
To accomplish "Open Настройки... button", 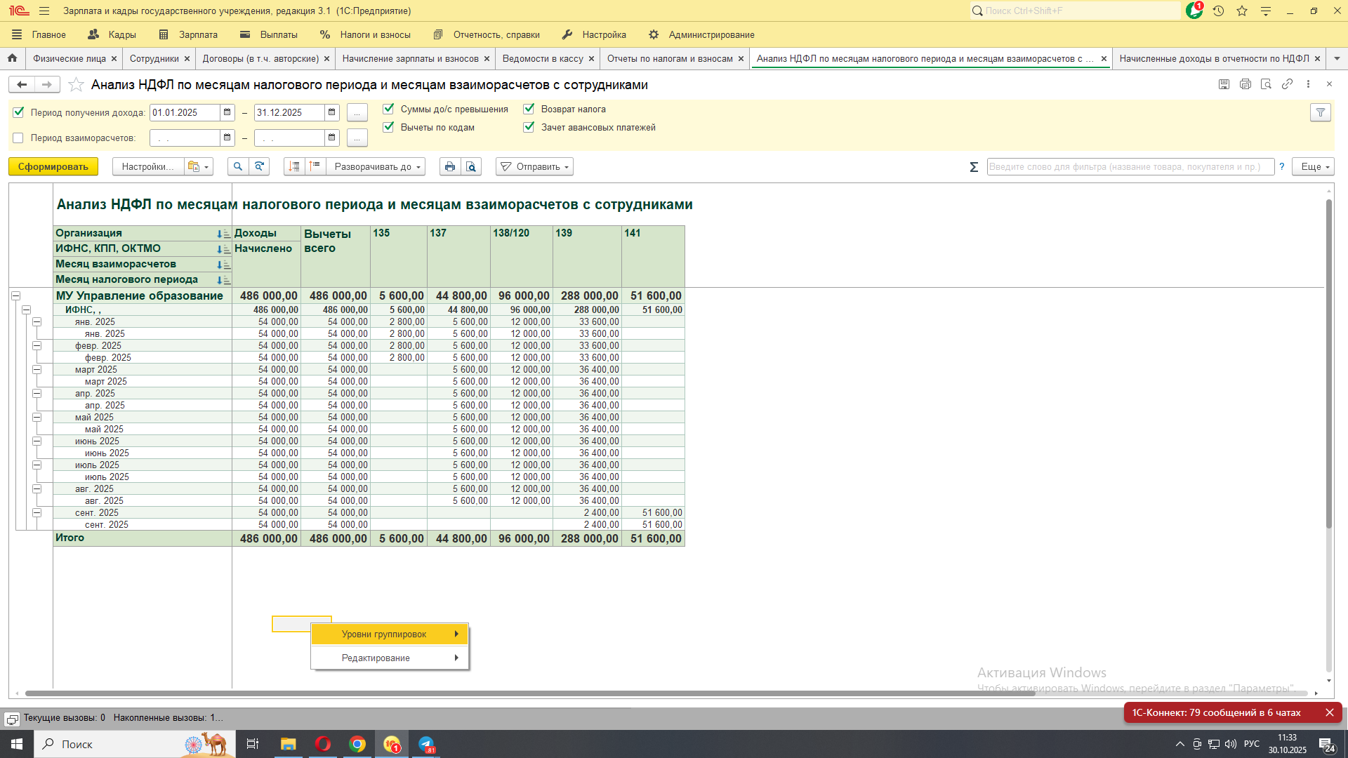I will (147, 167).
